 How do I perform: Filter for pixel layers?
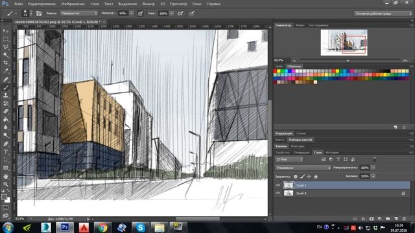pos(324,159)
